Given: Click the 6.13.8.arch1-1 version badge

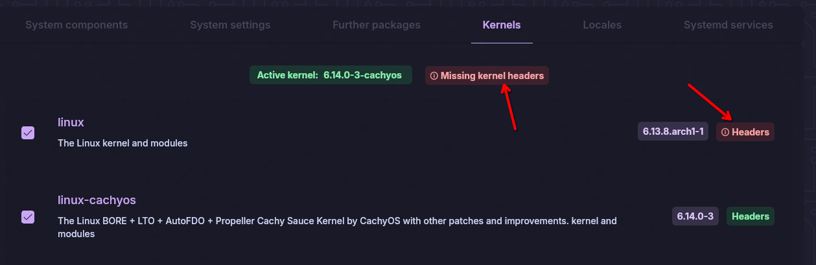Looking at the screenshot, I should point(673,132).
